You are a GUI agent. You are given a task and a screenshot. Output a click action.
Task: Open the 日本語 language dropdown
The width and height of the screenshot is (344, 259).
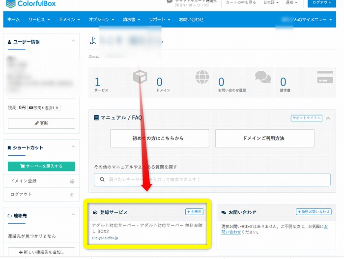[272, 2]
